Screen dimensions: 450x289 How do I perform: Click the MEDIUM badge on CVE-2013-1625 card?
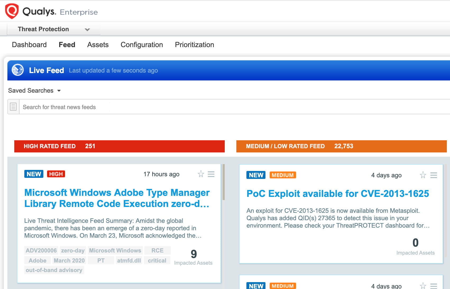pos(283,175)
